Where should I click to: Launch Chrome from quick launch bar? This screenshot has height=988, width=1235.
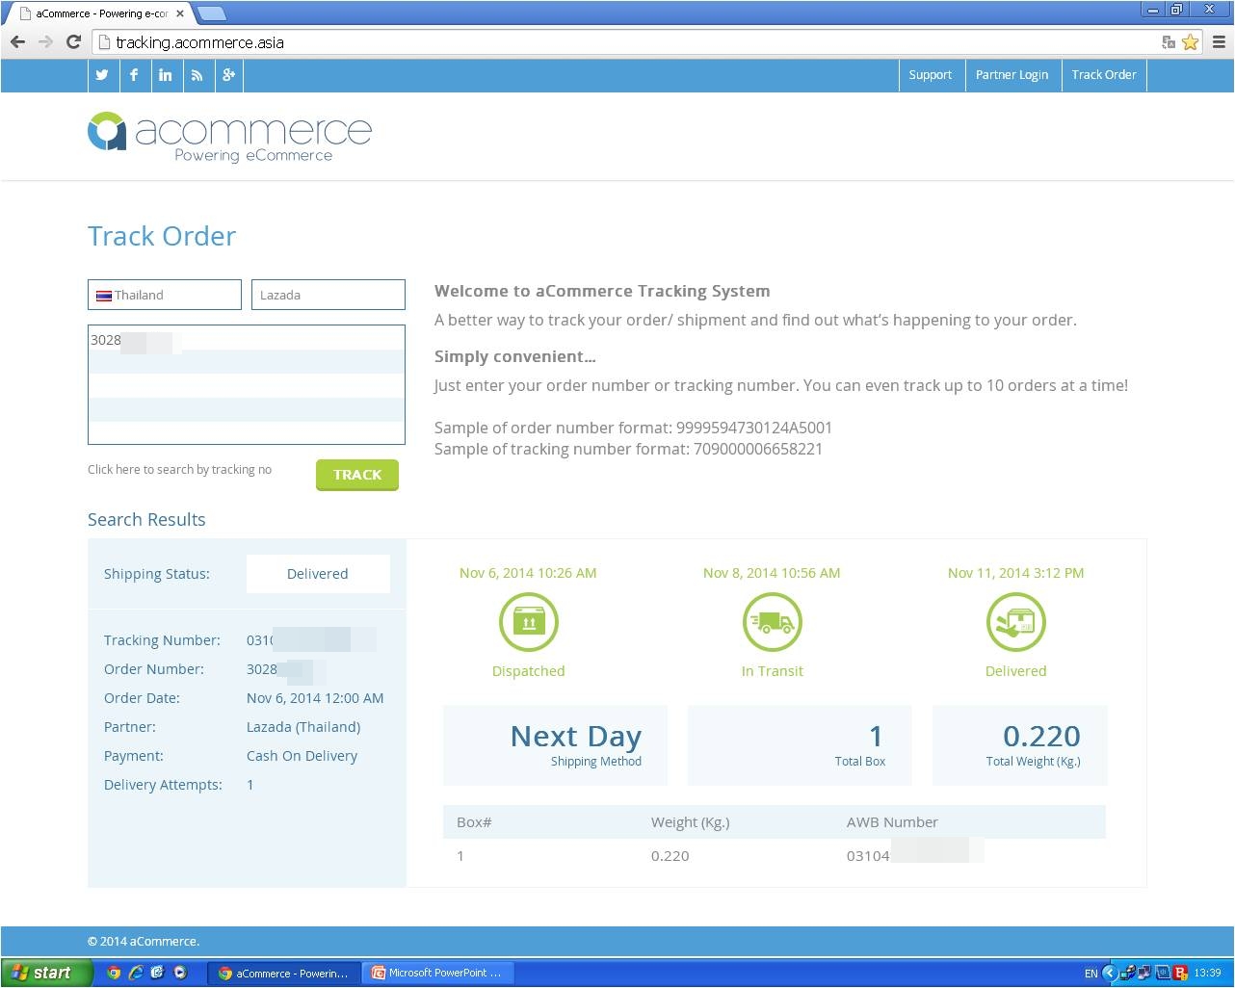click(x=114, y=973)
